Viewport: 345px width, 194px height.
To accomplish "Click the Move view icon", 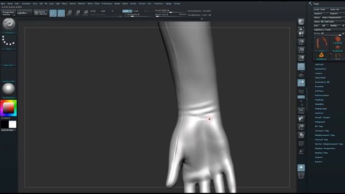I will pyautogui.click(x=301, y=119).
